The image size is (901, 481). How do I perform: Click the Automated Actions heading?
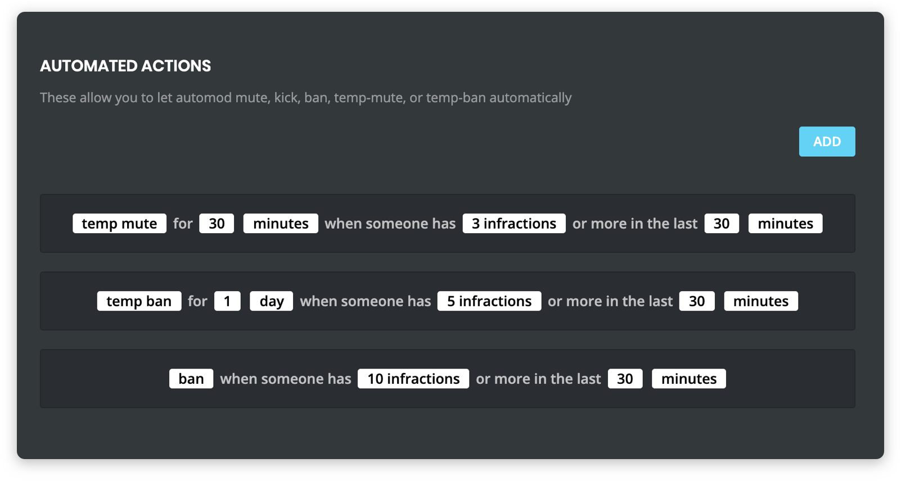(x=125, y=66)
